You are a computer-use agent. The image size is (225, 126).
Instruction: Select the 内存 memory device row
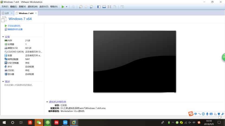pos(23,40)
